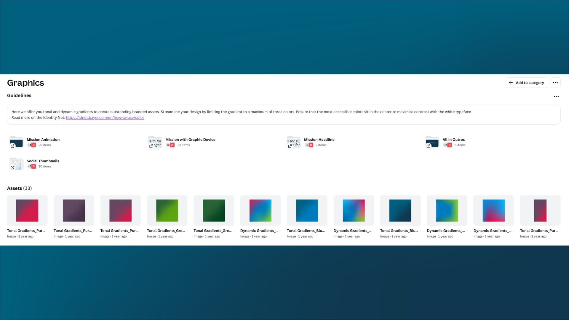
Task: Click the Add to category button
Action: (527, 83)
